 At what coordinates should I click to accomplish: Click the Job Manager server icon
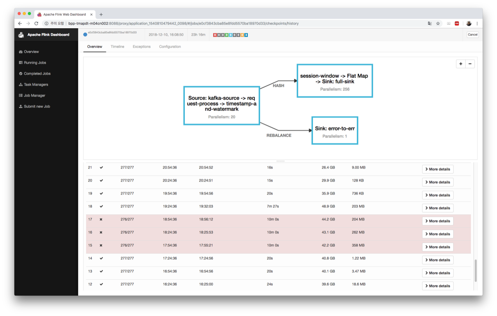tap(21, 96)
